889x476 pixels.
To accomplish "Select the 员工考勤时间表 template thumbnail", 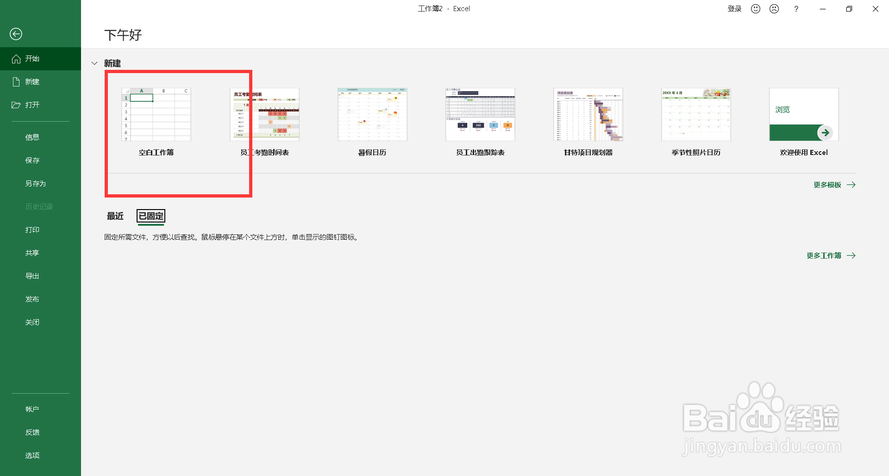I will (x=264, y=114).
